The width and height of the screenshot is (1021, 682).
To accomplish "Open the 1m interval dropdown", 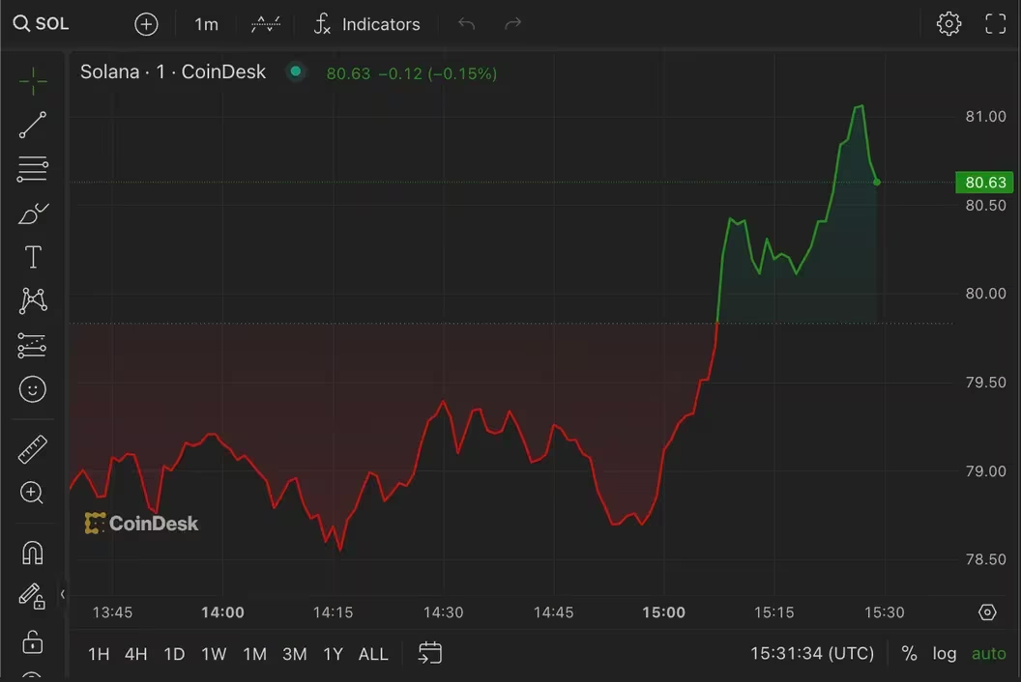I will 206,24.
